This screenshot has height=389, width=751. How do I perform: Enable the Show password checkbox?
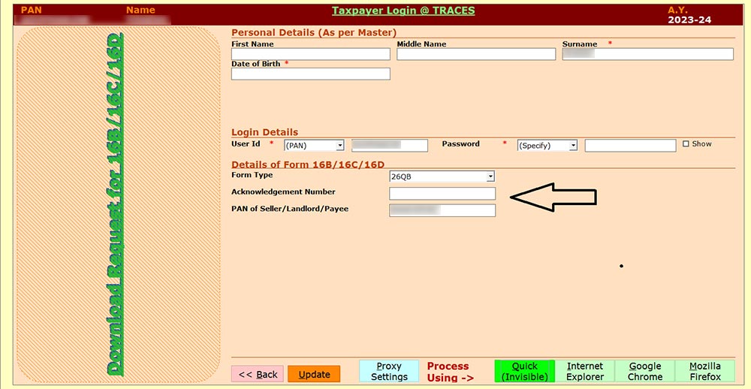(686, 143)
